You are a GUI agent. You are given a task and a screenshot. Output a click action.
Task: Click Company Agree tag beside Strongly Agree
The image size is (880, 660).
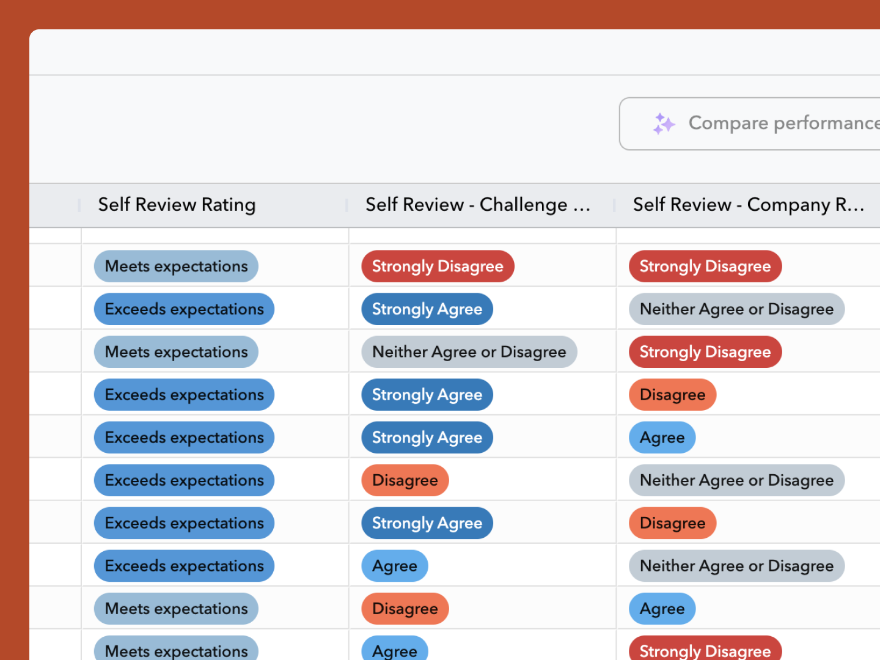tap(662, 438)
